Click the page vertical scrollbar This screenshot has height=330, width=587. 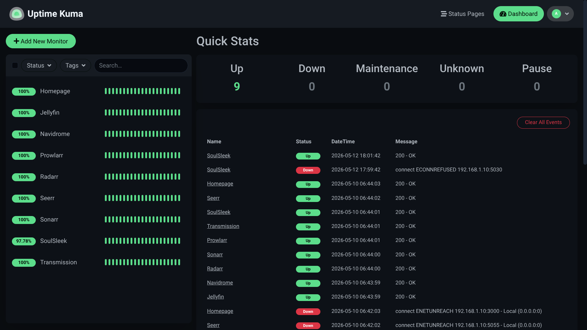pyautogui.click(x=585, y=82)
